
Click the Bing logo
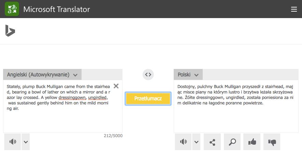point(10,31)
